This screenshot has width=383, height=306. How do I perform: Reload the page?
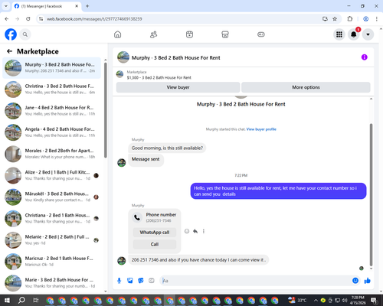28,19
